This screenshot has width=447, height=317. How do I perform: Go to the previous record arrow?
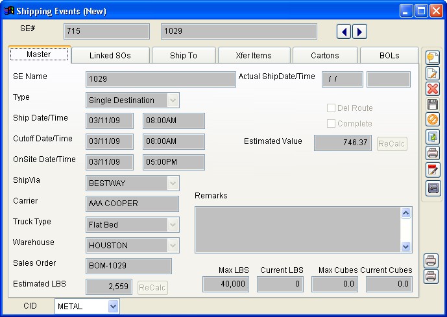click(x=345, y=32)
